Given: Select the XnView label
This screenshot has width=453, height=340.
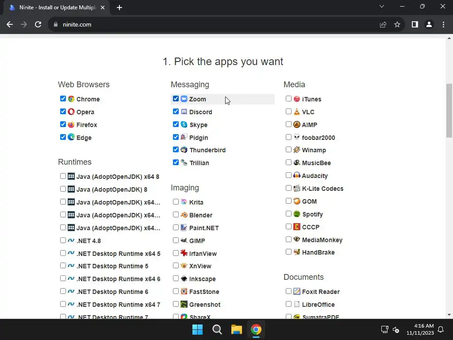Looking at the screenshot, I should pyautogui.click(x=200, y=266).
